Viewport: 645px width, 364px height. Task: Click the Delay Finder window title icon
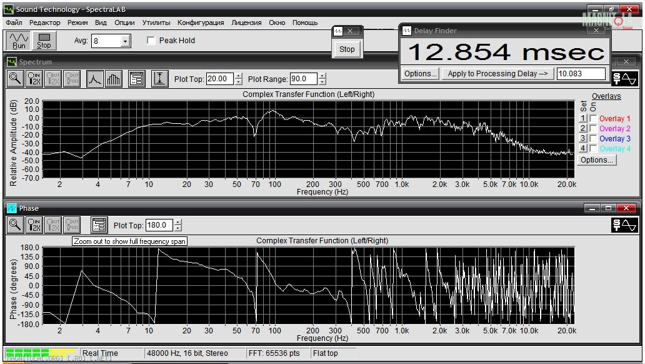407,31
